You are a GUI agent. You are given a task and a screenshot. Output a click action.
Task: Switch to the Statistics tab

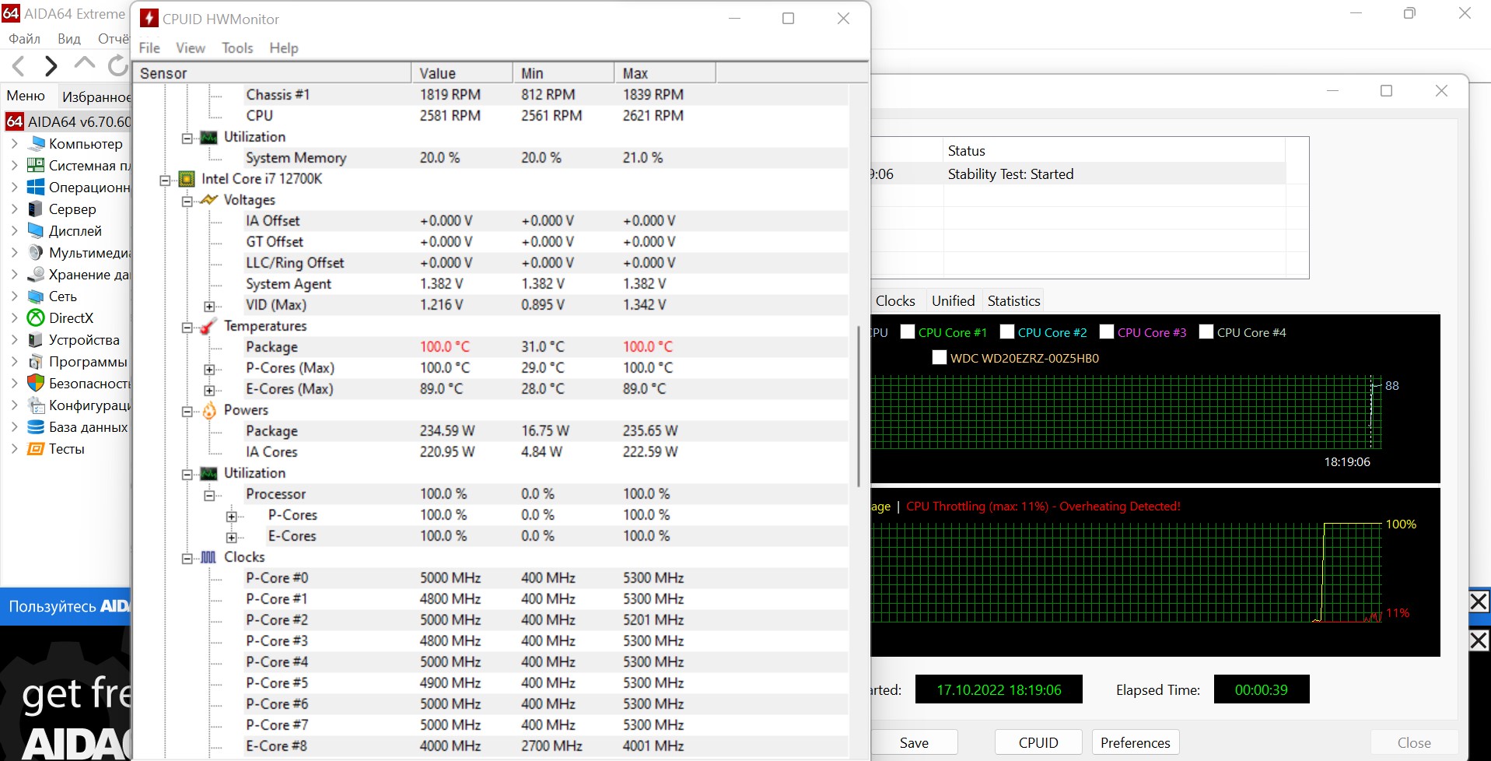1013,301
